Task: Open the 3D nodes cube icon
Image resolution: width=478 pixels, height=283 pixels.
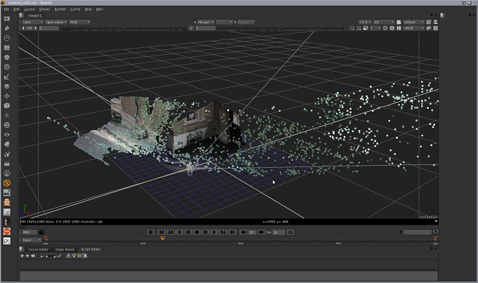Action: click(x=7, y=106)
